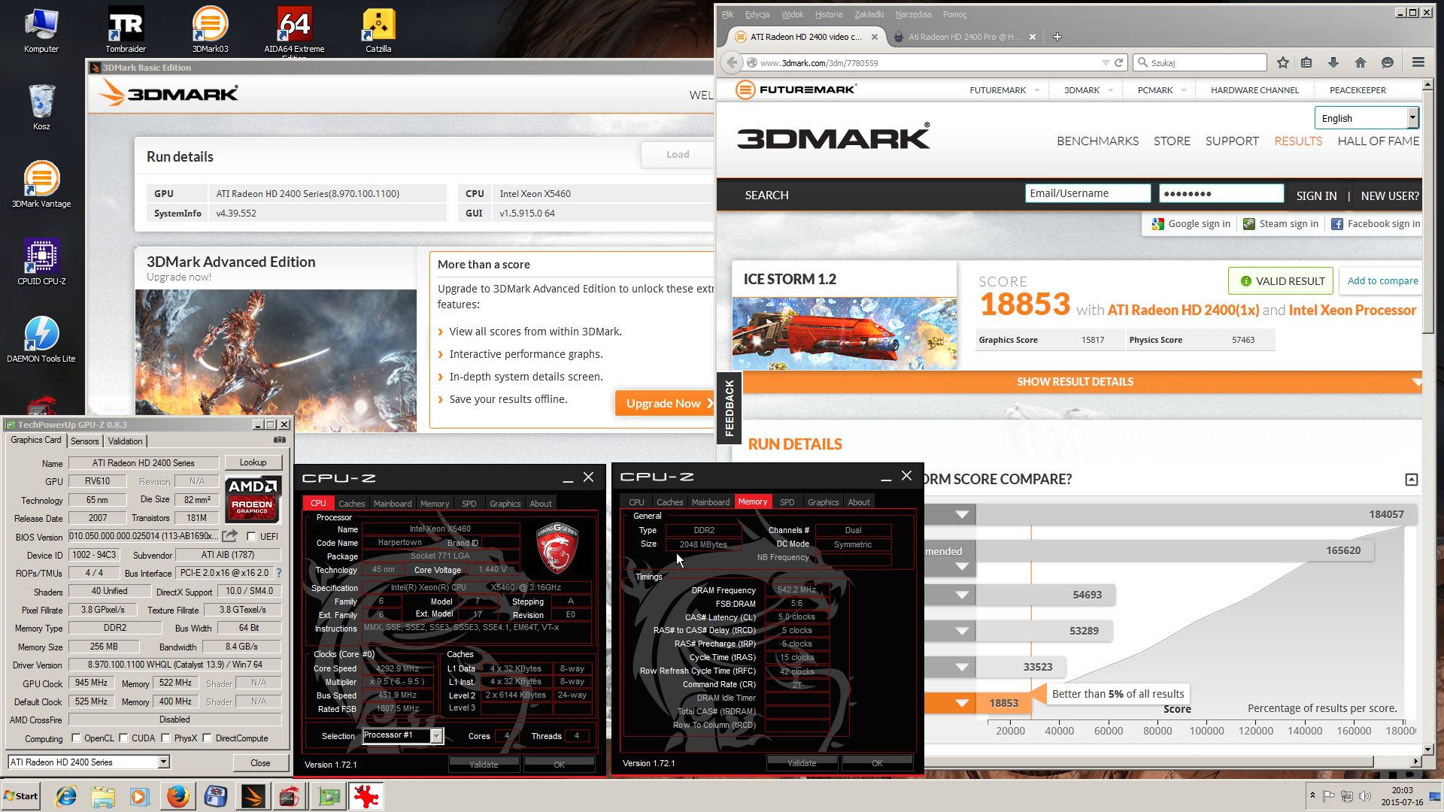The width and height of the screenshot is (1444, 812).
Task: Click the Firefox back arrow button
Action: tap(731, 62)
